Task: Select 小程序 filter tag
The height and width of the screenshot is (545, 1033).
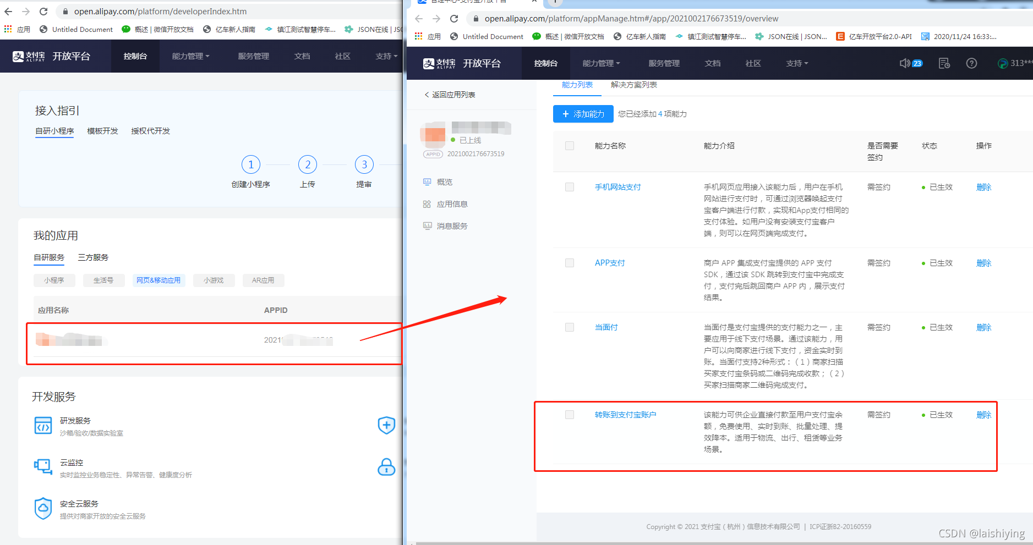Action: click(x=54, y=280)
